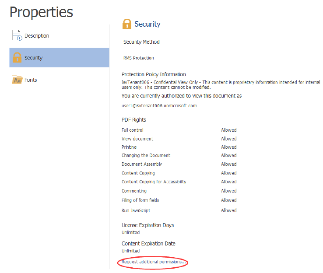The width and height of the screenshot is (323, 273).
Task: Click Request additional permissions link
Action: 154,262
